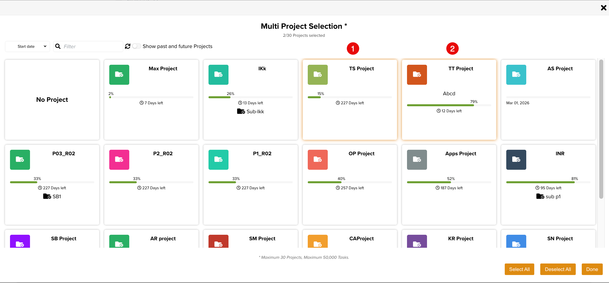The width and height of the screenshot is (609, 283).
Task: Click the 187 Days left text
Action: [x=451, y=188]
